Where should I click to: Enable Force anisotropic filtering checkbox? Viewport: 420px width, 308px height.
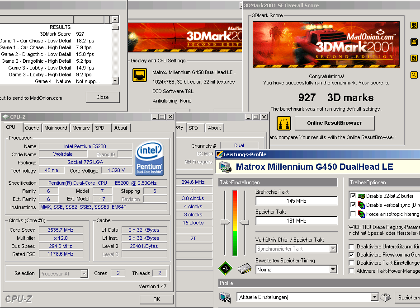coord(353,214)
